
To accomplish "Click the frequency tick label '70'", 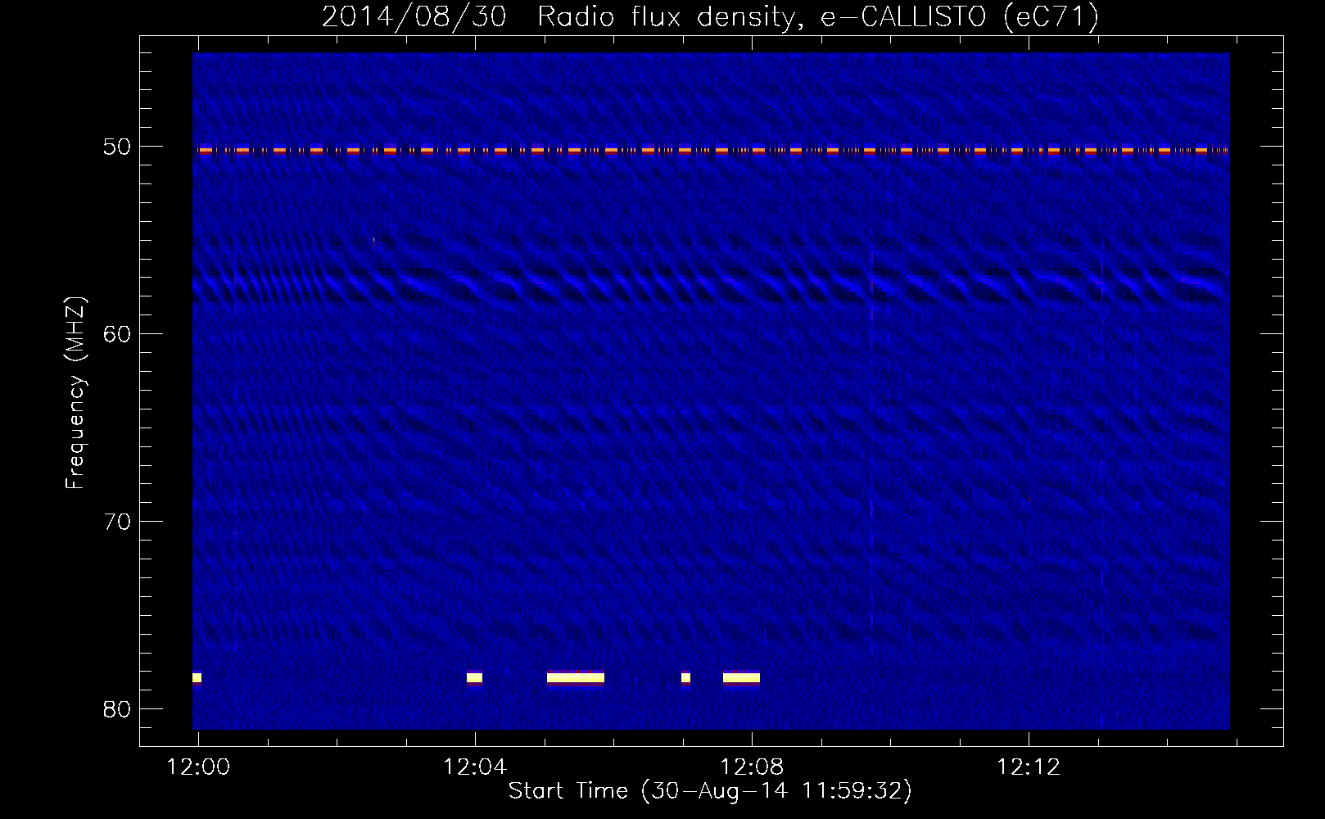I will (x=117, y=522).
